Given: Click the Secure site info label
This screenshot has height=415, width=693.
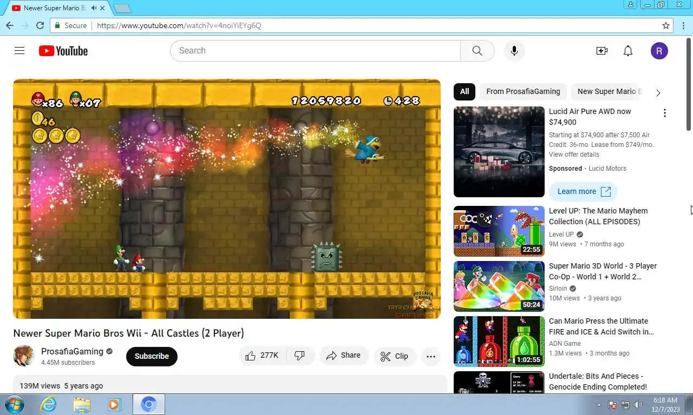Looking at the screenshot, I should coord(71,25).
